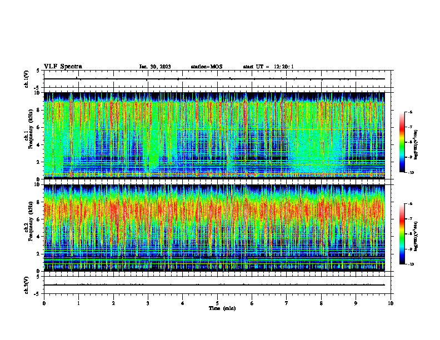
Task: Click the time axis tick label '9'
Action: click(x=356, y=303)
